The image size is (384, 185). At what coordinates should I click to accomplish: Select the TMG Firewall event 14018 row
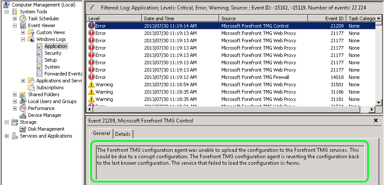231,77
